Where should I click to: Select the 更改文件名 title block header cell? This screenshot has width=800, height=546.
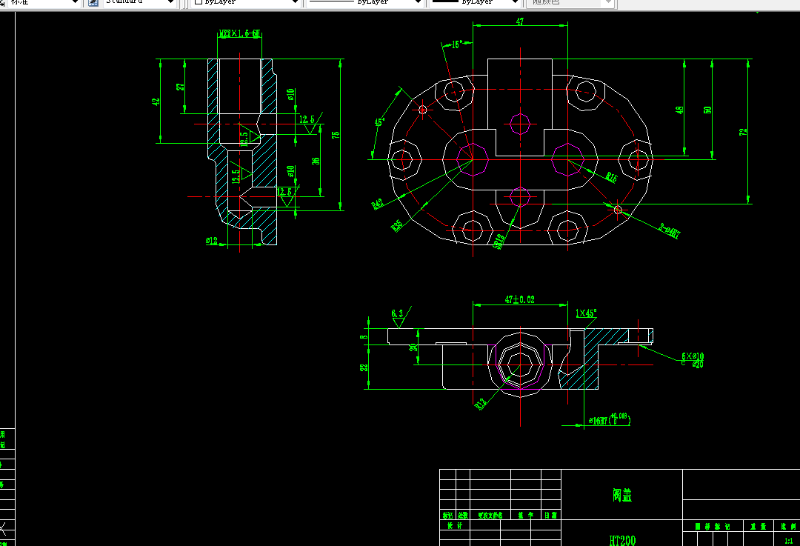coord(490,516)
